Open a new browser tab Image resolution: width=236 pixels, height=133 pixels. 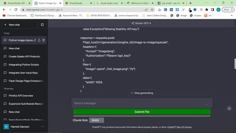[190, 3]
